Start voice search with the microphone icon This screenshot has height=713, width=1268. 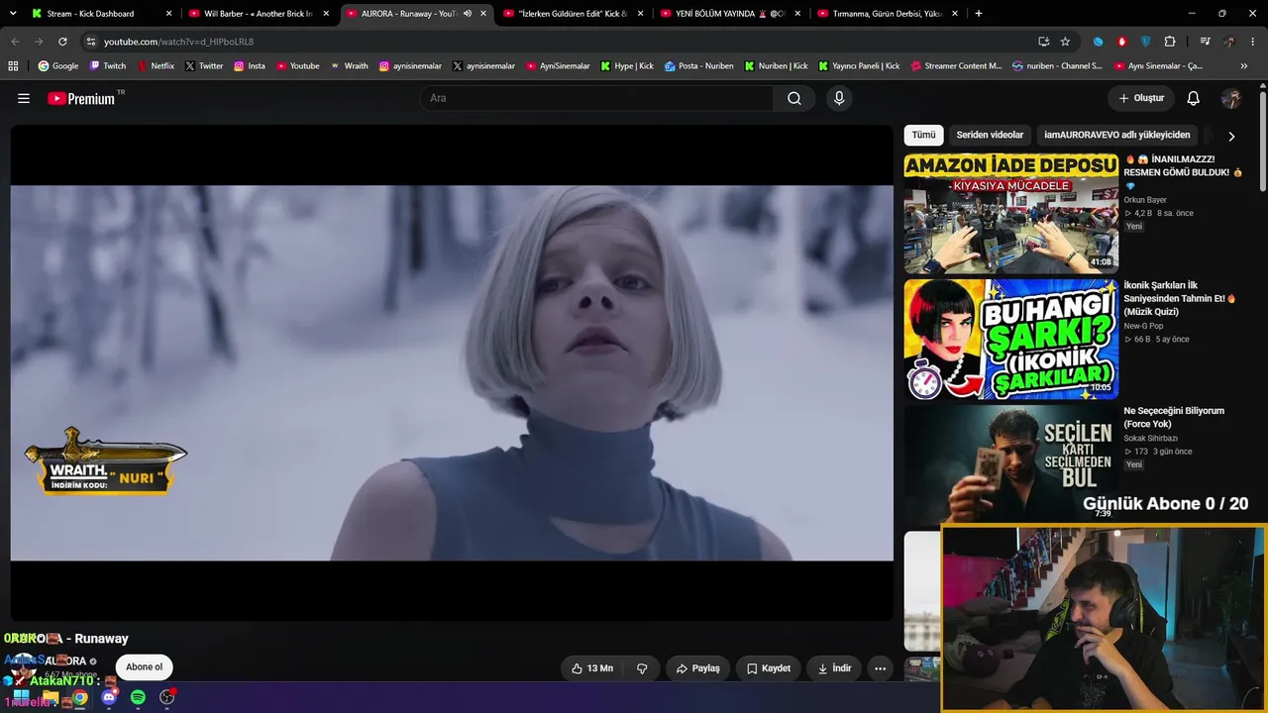pos(839,98)
